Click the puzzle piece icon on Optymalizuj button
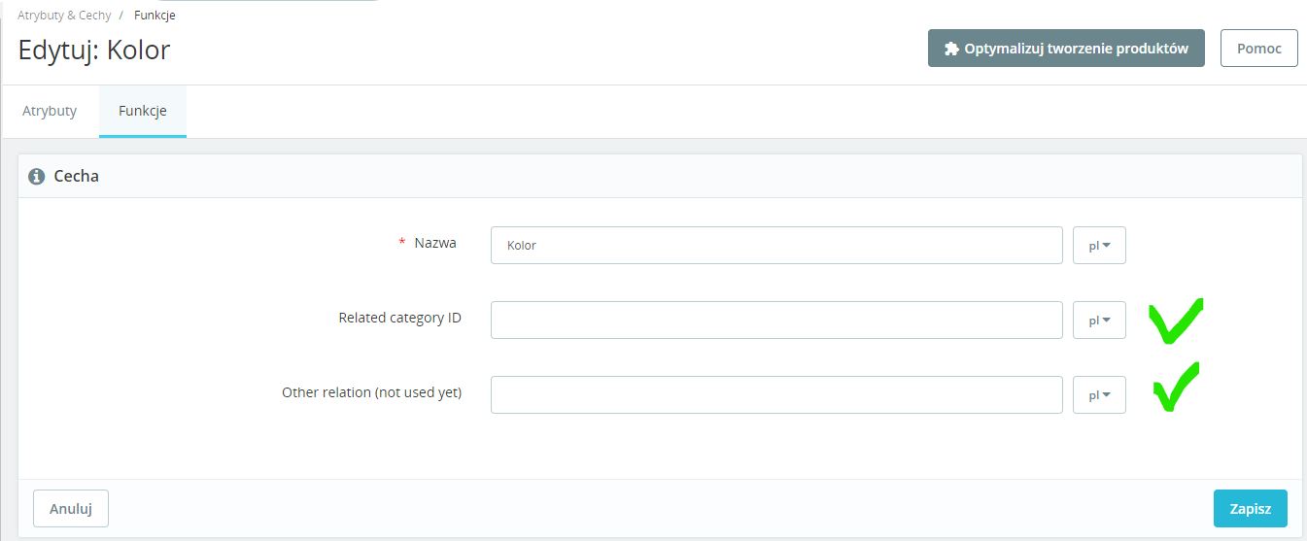 (952, 49)
